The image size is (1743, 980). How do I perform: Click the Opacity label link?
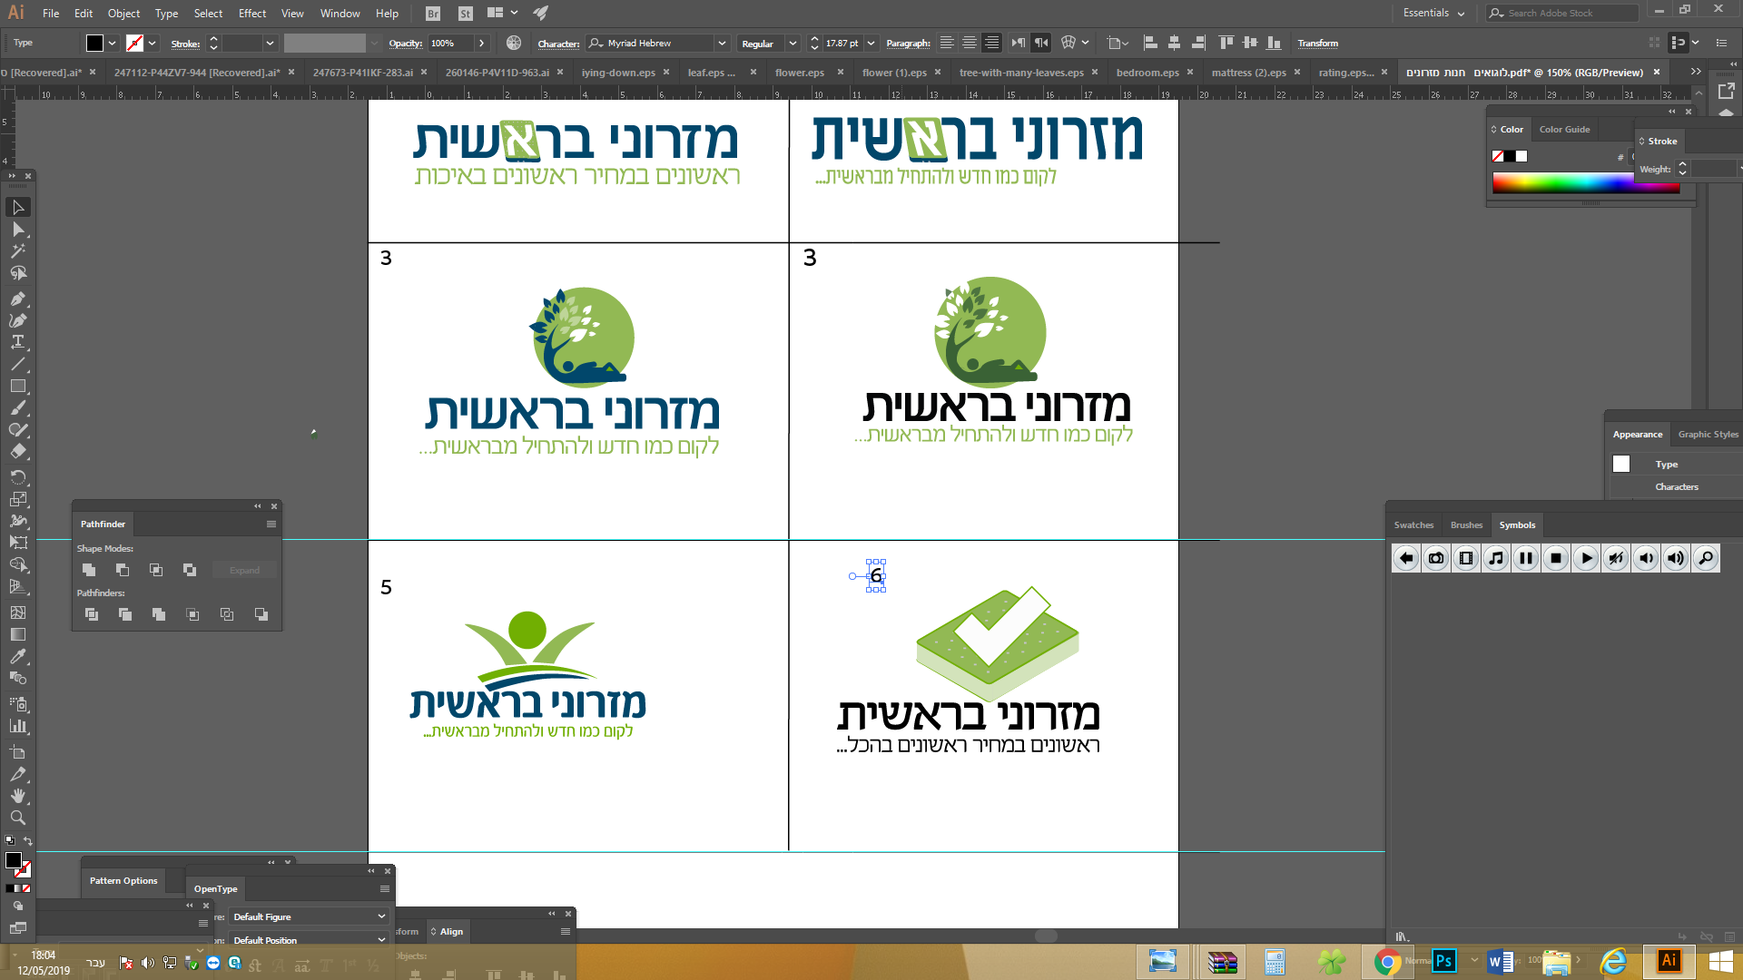pyautogui.click(x=405, y=43)
